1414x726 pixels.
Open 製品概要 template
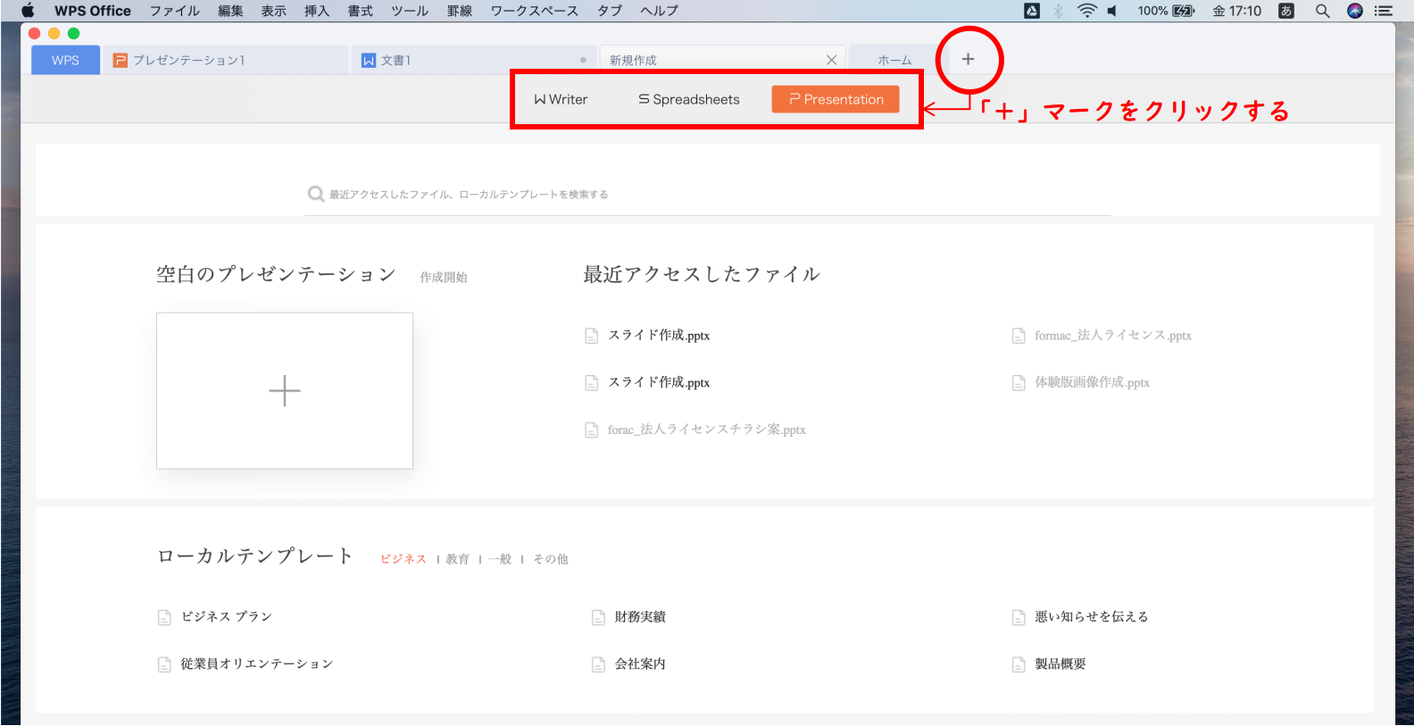(1060, 664)
